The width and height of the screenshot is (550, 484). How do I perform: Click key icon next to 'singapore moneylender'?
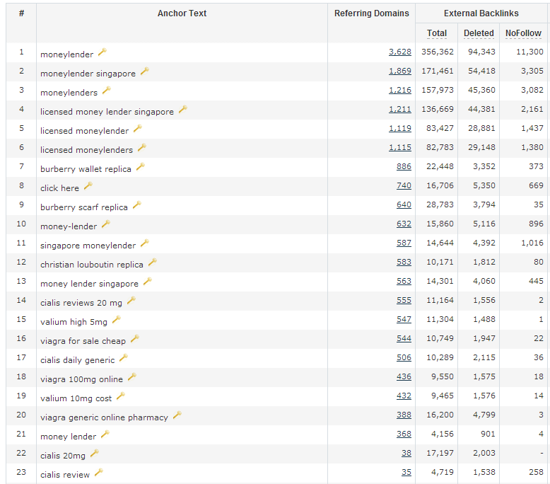coord(144,243)
